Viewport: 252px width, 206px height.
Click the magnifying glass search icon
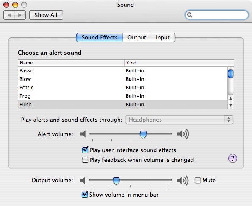(x=190, y=15)
